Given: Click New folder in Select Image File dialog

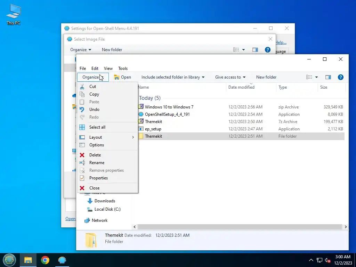Looking at the screenshot, I should (112, 50).
